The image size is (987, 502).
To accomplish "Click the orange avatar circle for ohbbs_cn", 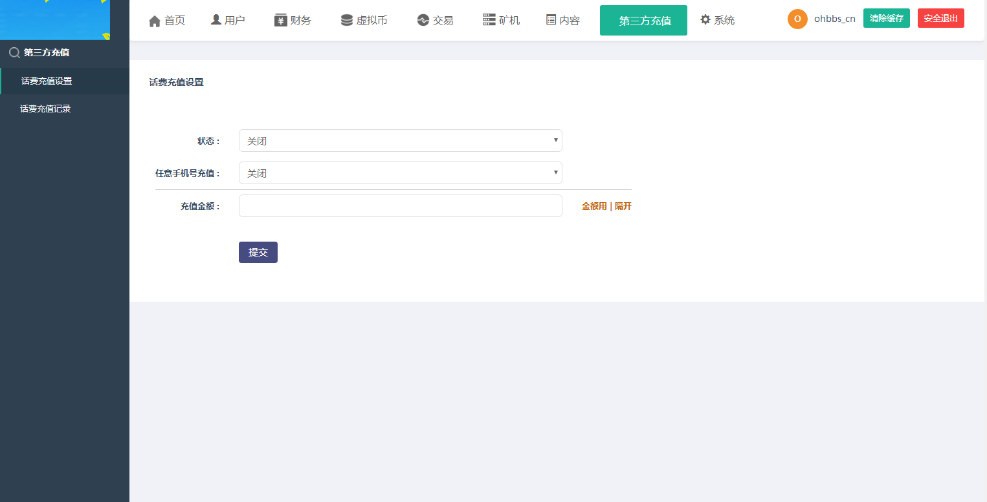I will [x=797, y=19].
